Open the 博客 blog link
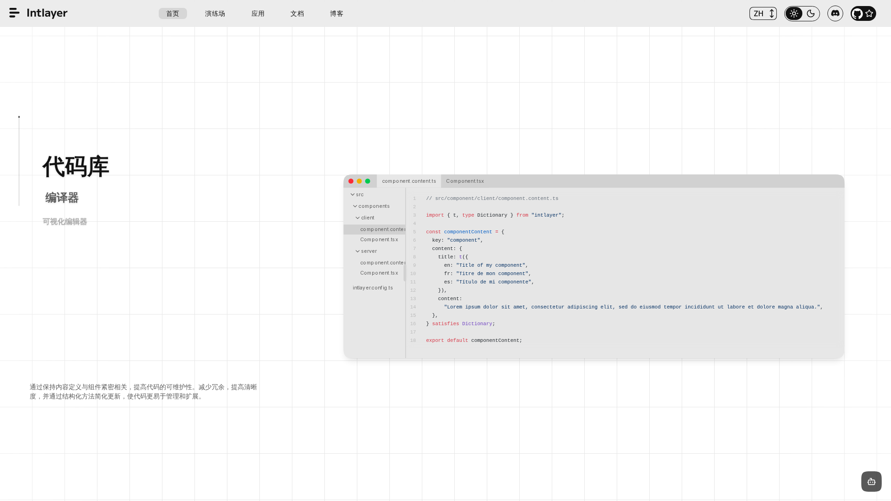 click(x=336, y=13)
